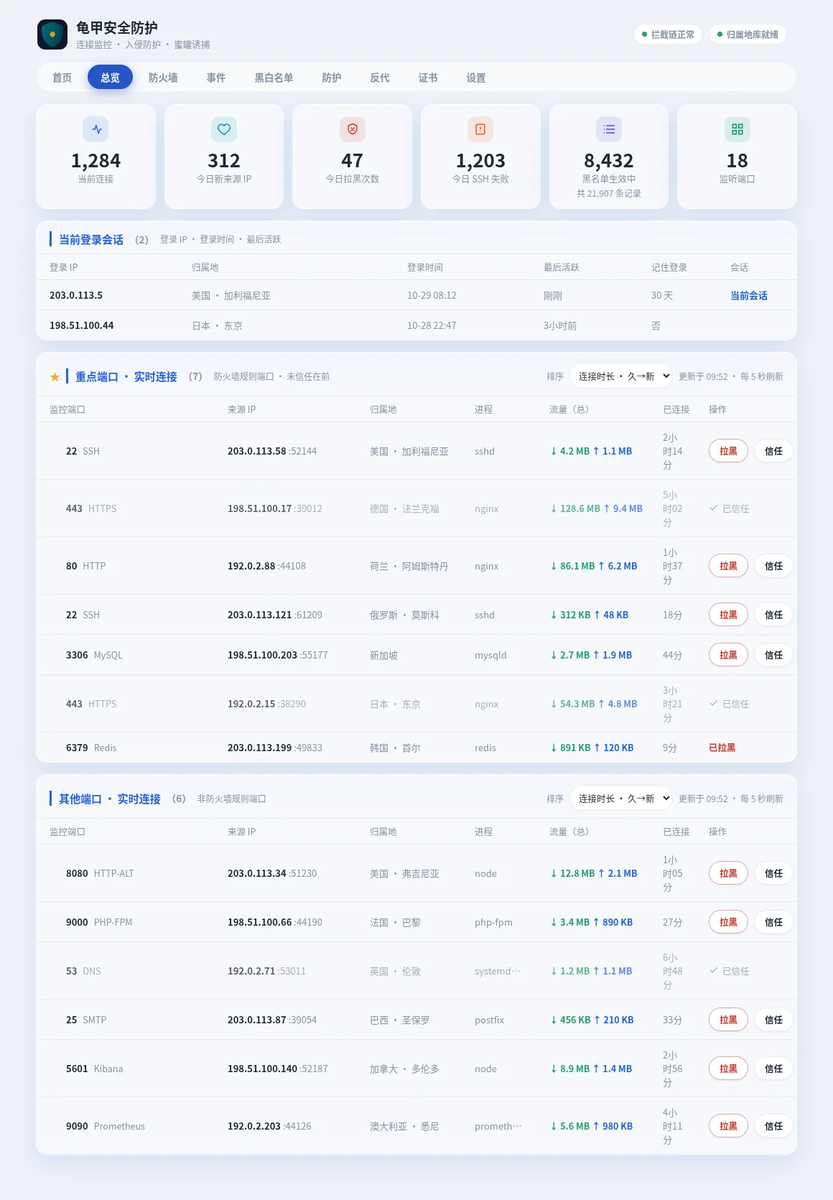Open the 证书 tab

(x=428, y=78)
